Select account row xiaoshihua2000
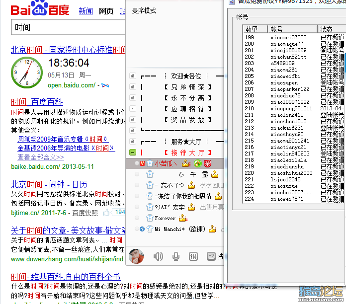 [294, 173]
